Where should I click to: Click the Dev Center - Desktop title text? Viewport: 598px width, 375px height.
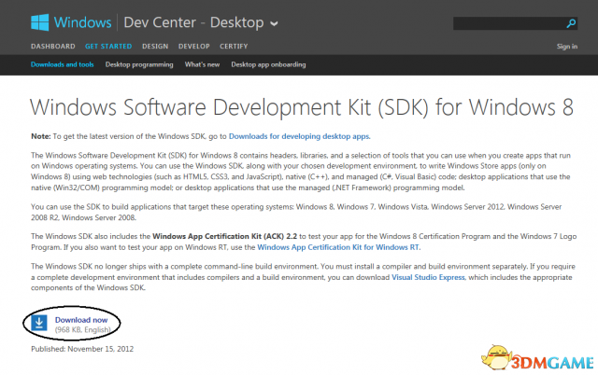pos(193,22)
